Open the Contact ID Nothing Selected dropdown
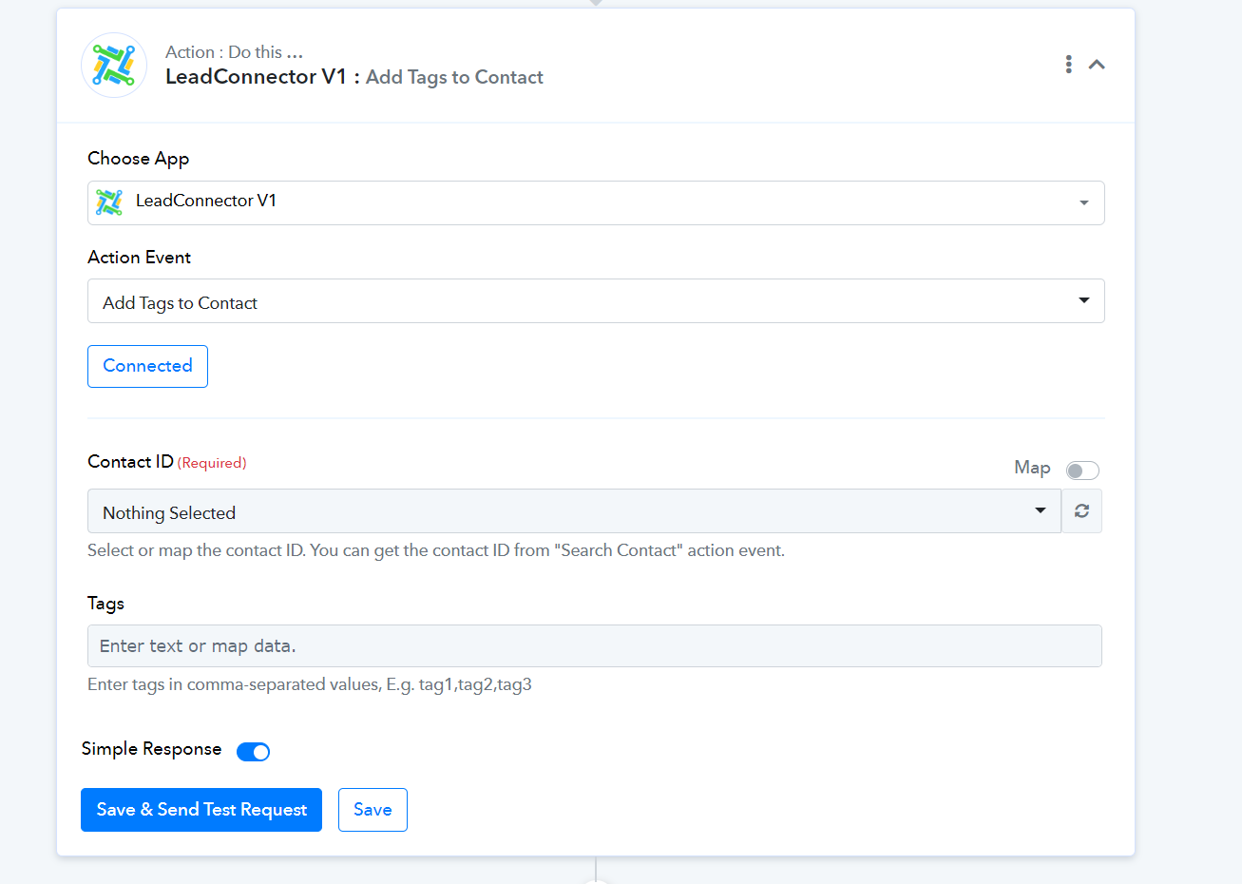The height and width of the screenshot is (884, 1242). (574, 511)
